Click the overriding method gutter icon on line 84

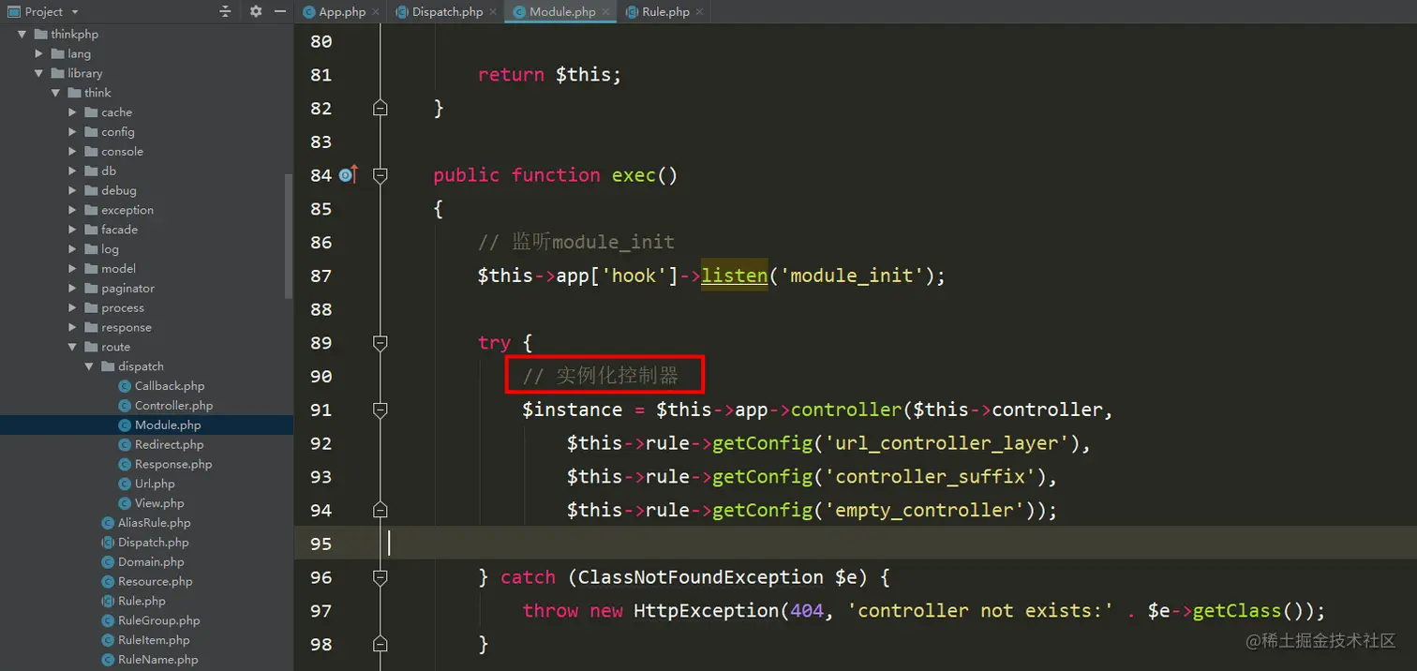tap(348, 174)
